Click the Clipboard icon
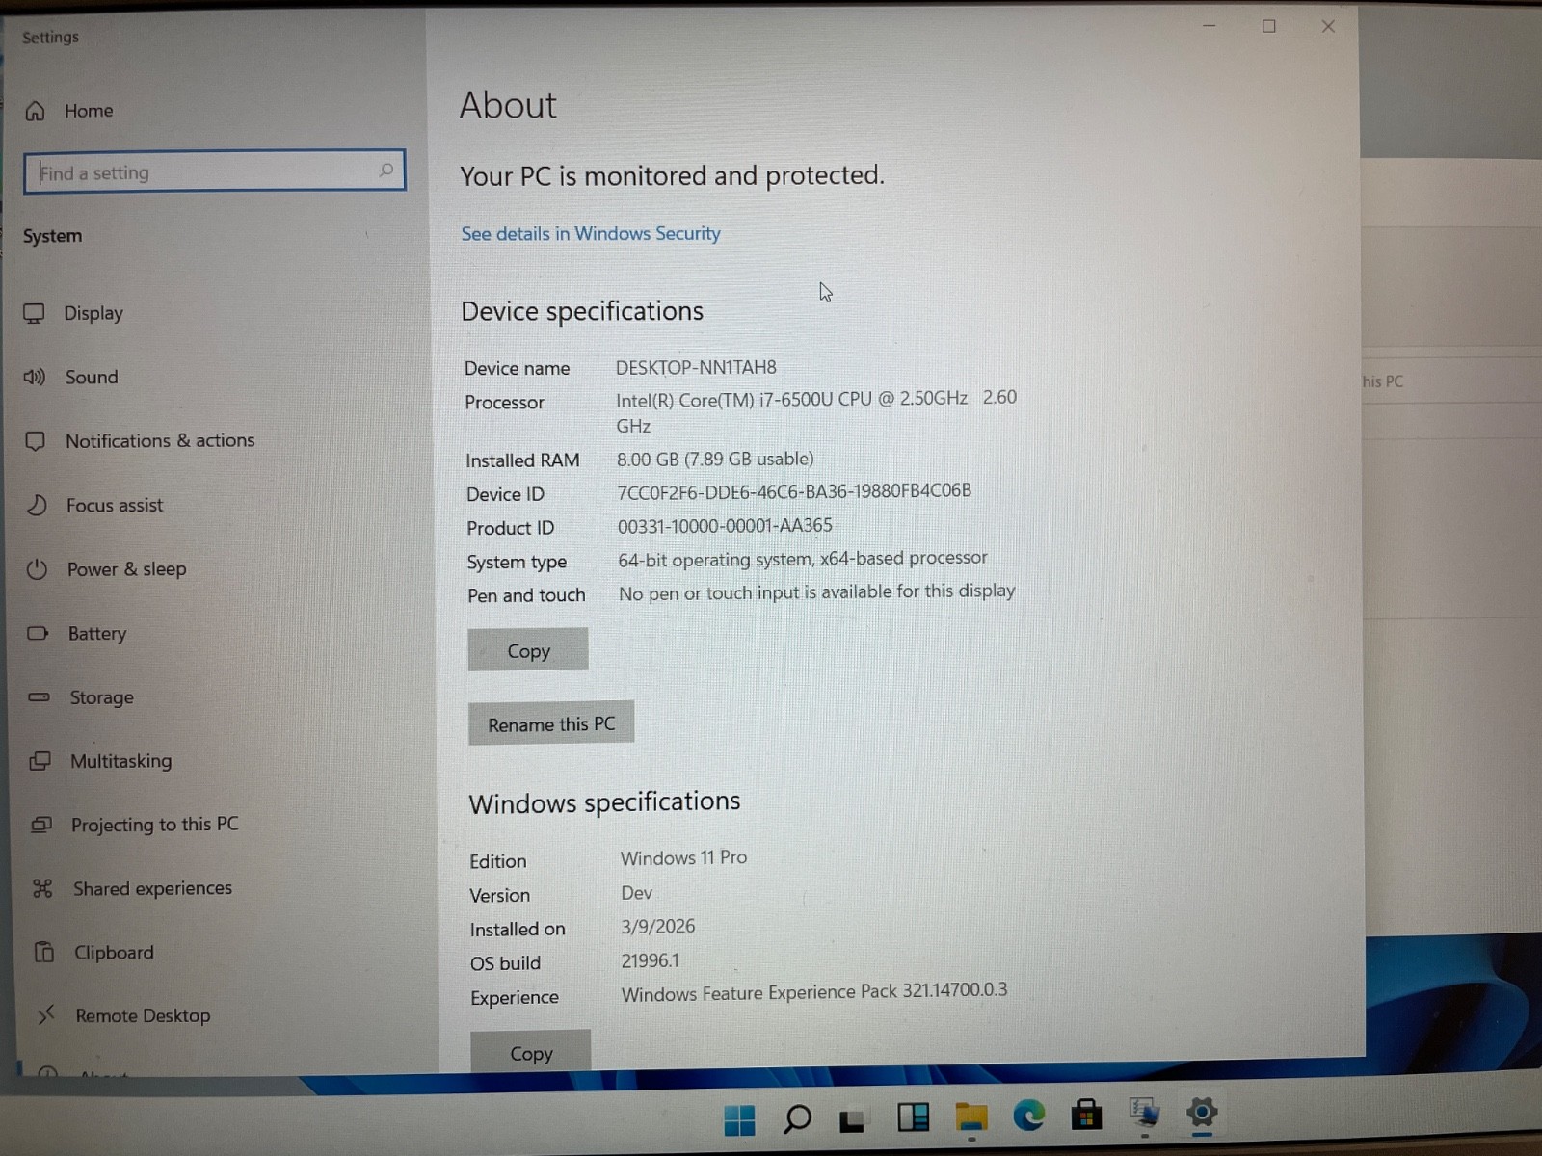 pos(44,952)
